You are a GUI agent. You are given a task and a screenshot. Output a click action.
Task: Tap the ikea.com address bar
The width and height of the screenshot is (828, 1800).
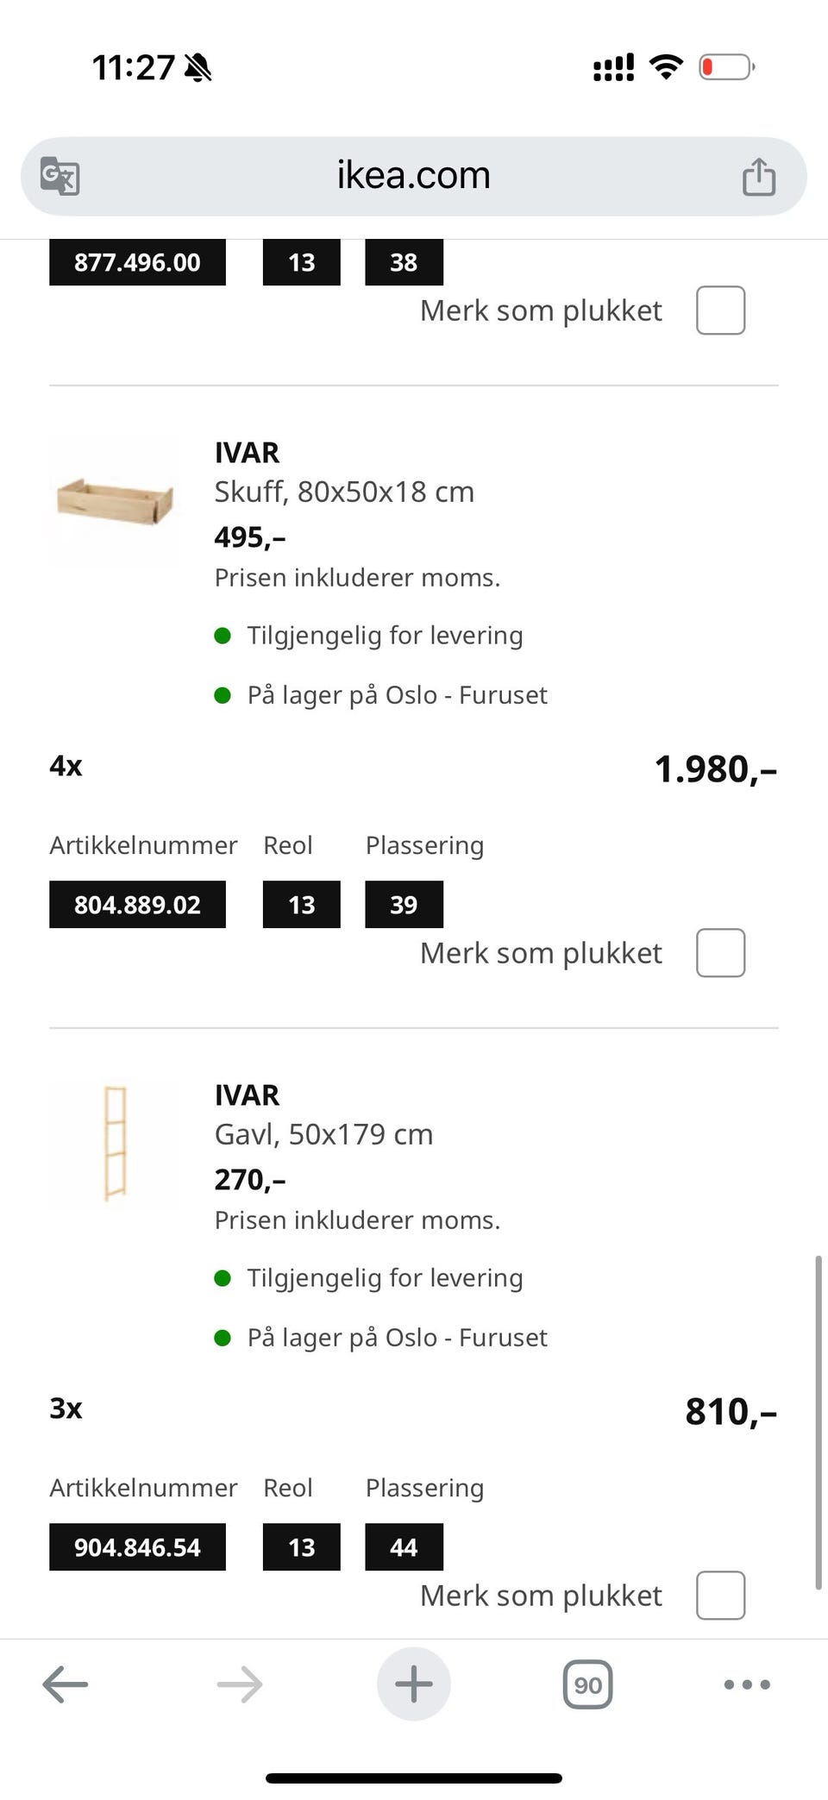(x=414, y=176)
